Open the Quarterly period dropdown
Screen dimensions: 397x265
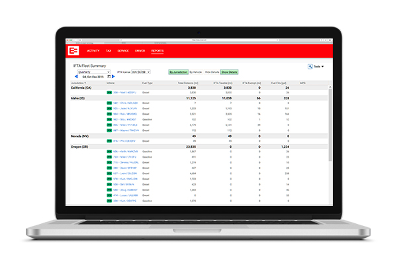[x=94, y=72]
